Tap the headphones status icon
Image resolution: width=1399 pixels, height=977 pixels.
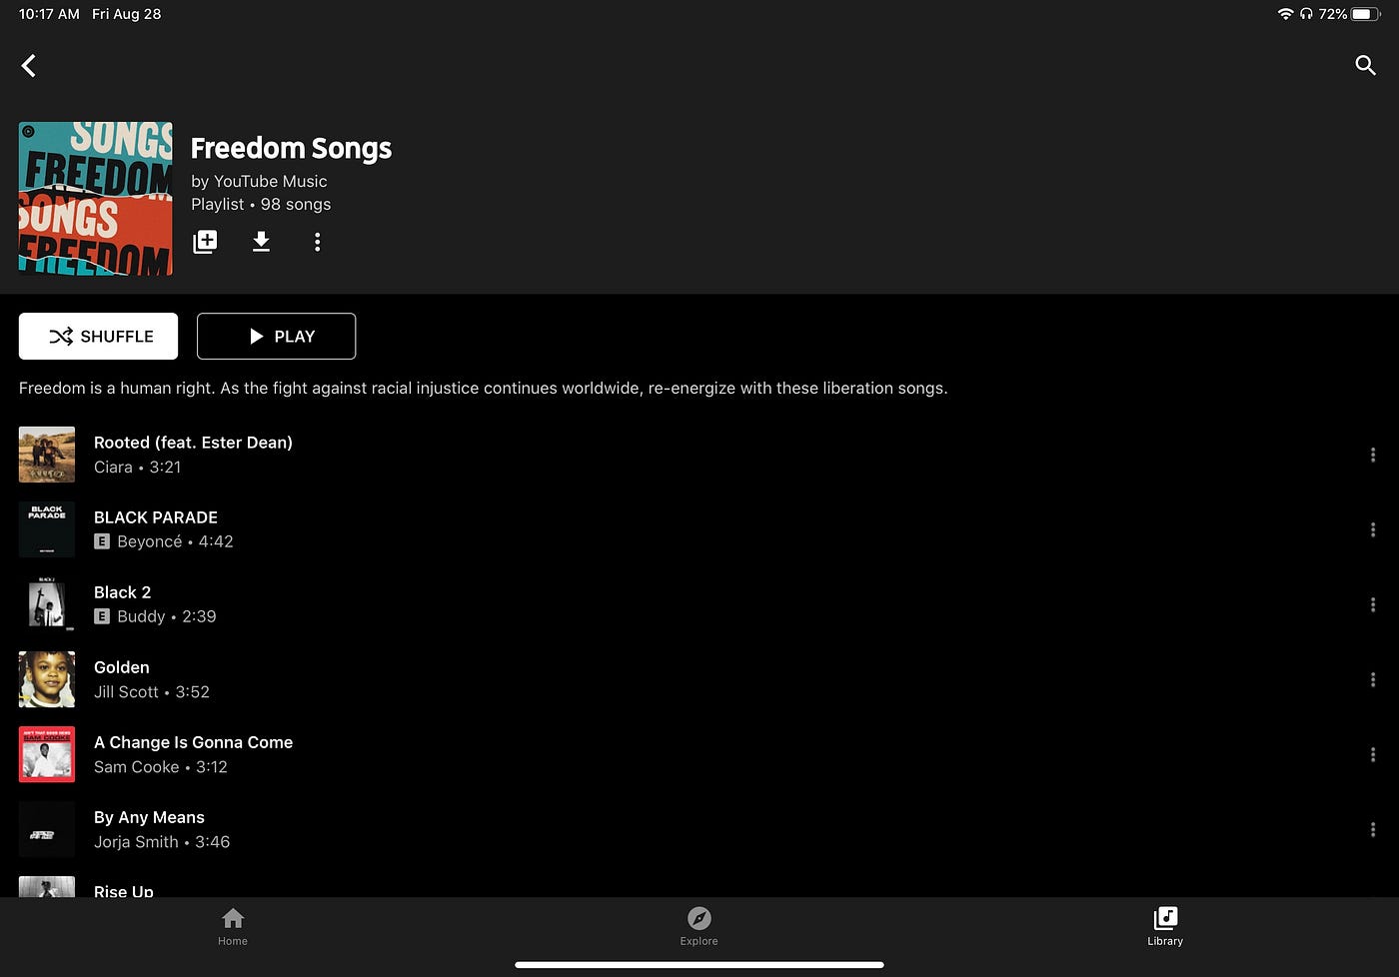click(1306, 14)
